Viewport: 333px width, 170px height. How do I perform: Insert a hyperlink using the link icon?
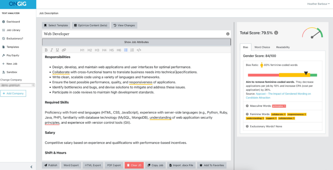(64, 50)
